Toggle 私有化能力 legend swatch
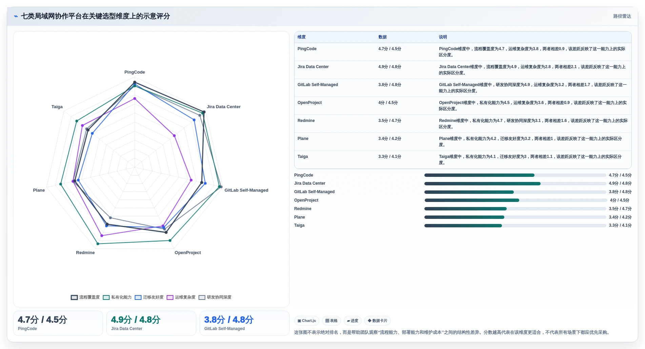This screenshot has height=349, width=645. 106,297
